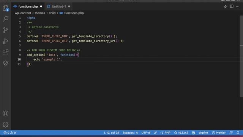Split the editor to the right

click(232, 6)
